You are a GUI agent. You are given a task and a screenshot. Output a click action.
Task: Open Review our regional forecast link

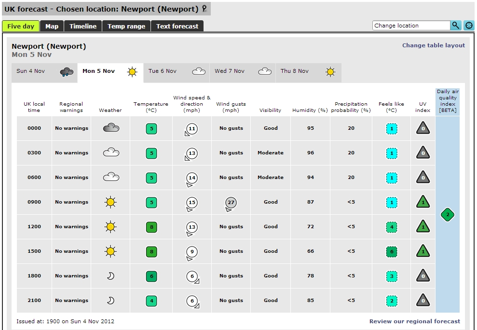414,321
